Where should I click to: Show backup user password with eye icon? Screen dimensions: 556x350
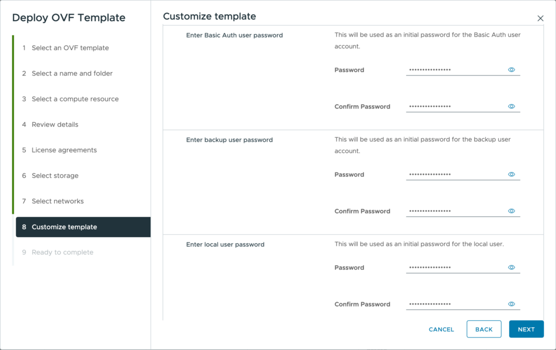511,175
